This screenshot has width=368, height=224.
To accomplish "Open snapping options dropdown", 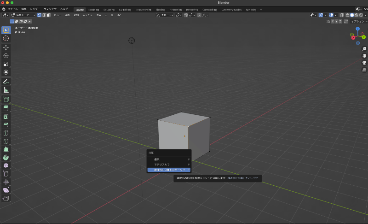I will pos(192,15).
